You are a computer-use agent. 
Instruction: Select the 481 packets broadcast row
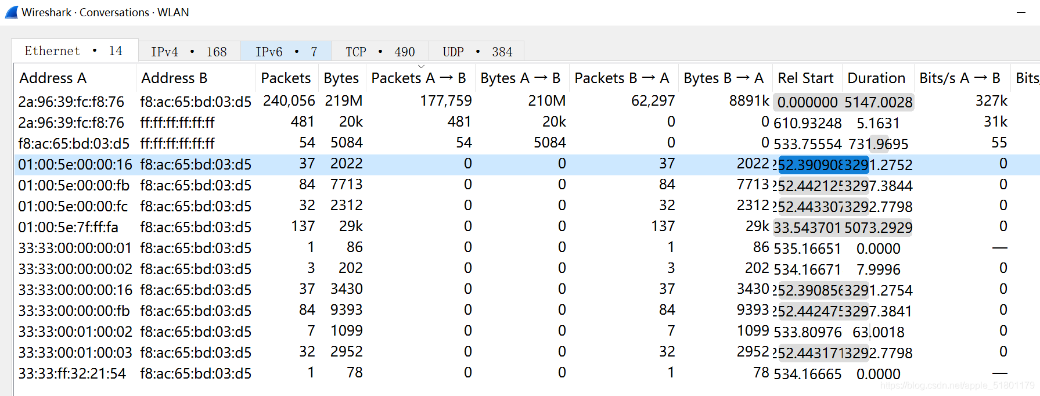point(526,122)
